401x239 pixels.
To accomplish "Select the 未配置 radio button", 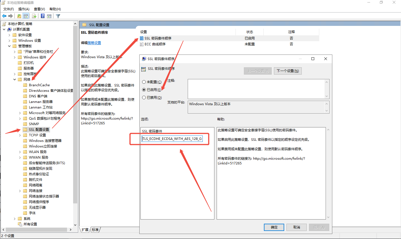I will (144, 82).
